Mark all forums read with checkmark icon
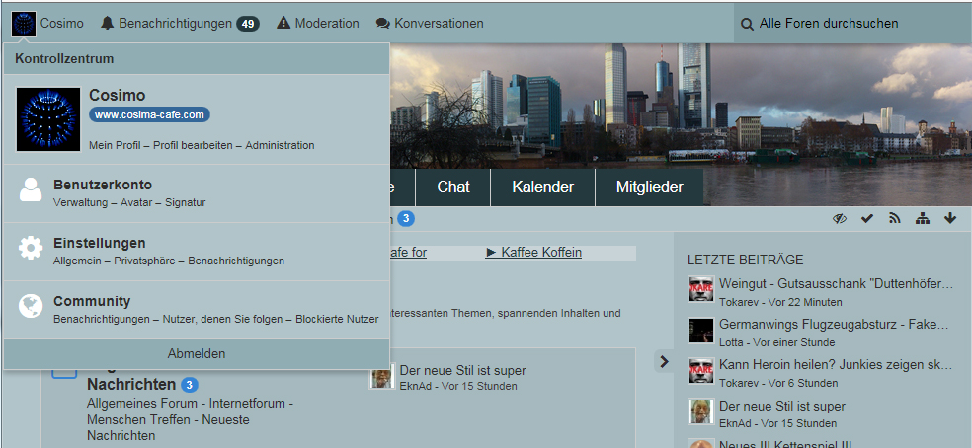The image size is (972, 448). (867, 218)
